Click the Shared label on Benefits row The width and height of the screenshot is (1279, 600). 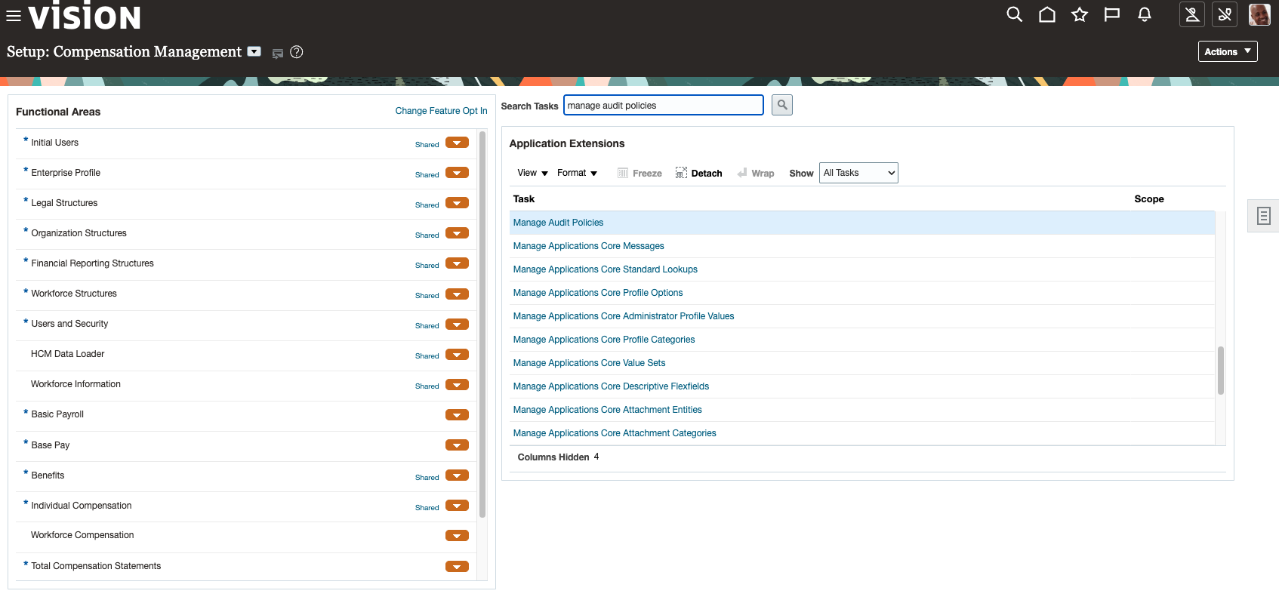(x=427, y=477)
